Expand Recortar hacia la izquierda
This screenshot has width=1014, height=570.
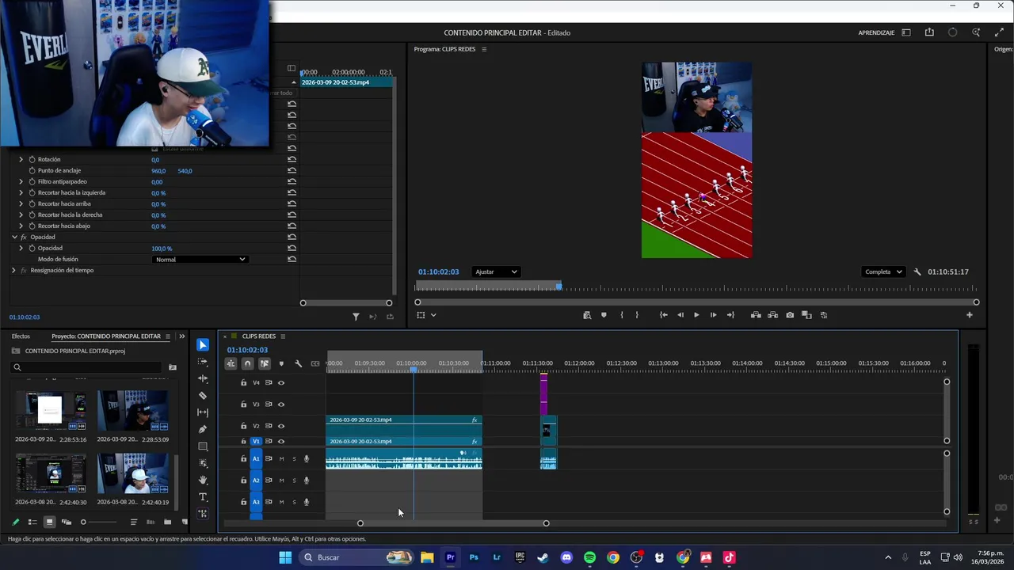point(21,192)
